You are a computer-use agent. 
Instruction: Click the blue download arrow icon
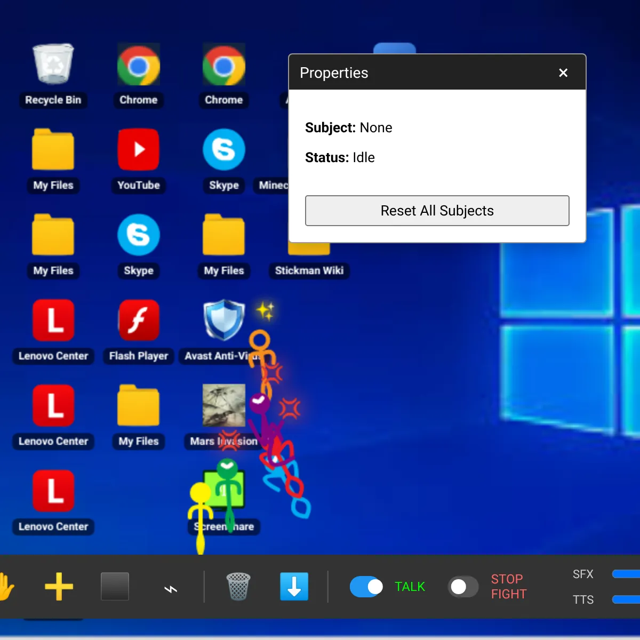[x=294, y=587]
